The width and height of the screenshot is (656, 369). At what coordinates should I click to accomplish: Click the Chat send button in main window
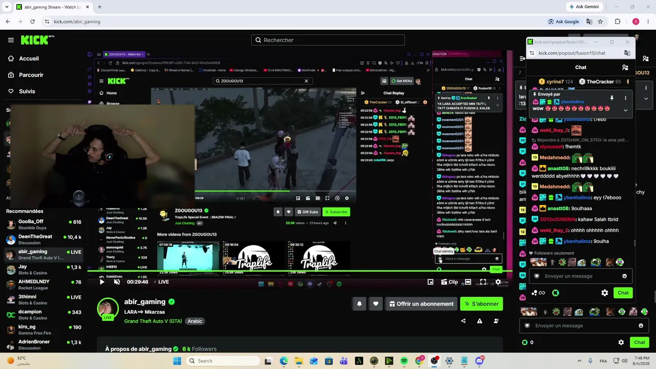[639, 342]
